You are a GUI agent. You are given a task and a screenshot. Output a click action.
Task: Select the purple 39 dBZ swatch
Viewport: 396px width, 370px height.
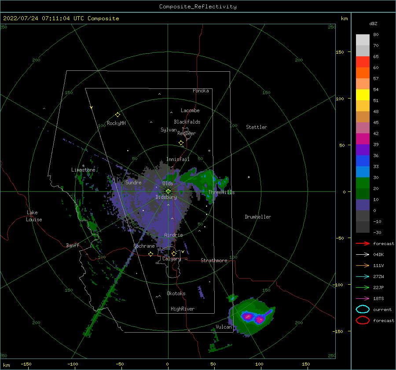point(363,150)
